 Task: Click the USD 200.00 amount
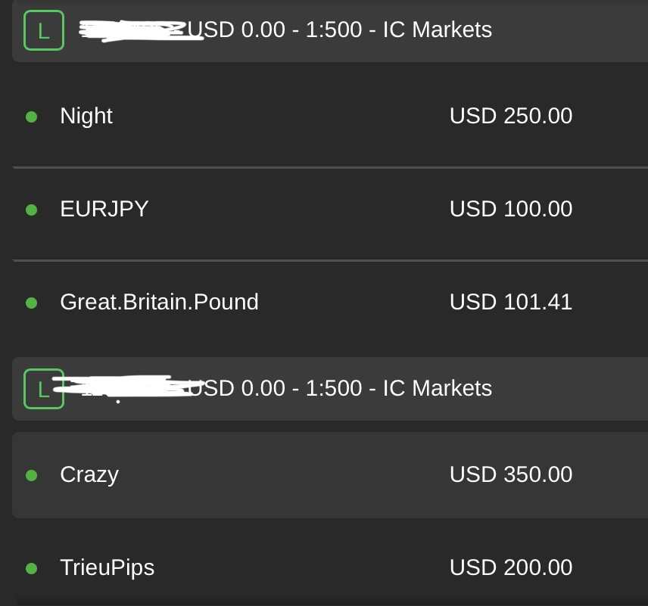(x=511, y=567)
